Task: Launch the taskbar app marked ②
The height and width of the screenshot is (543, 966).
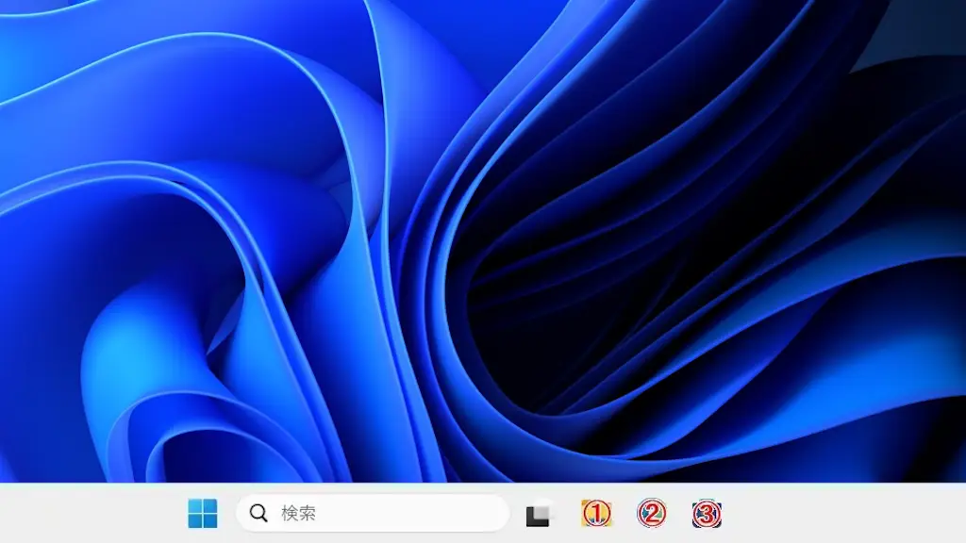Action: (x=652, y=514)
